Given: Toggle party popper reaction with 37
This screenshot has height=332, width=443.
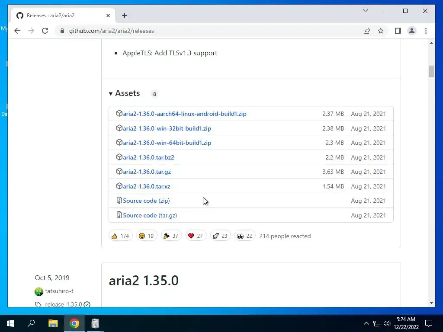Looking at the screenshot, I should pyautogui.click(x=171, y=236).
